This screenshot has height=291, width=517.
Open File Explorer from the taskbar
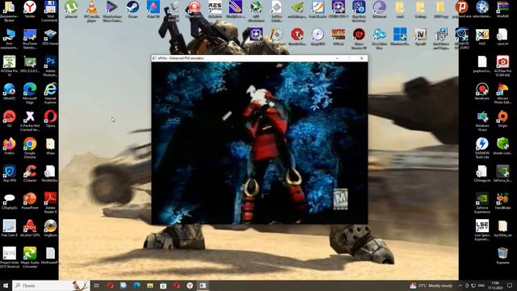pos(150,285)
